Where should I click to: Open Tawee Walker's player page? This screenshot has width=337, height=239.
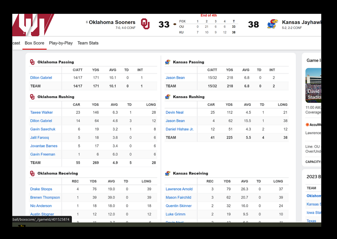[41, 112]
